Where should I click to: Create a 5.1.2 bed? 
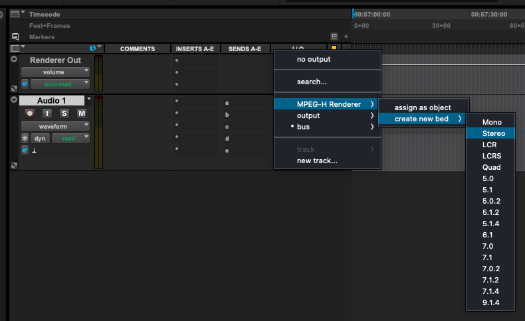490,212
